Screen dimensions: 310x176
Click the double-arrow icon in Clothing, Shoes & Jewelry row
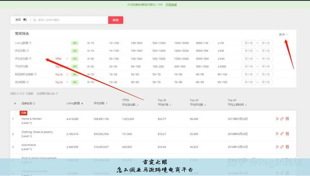click(x=277, y=133)
